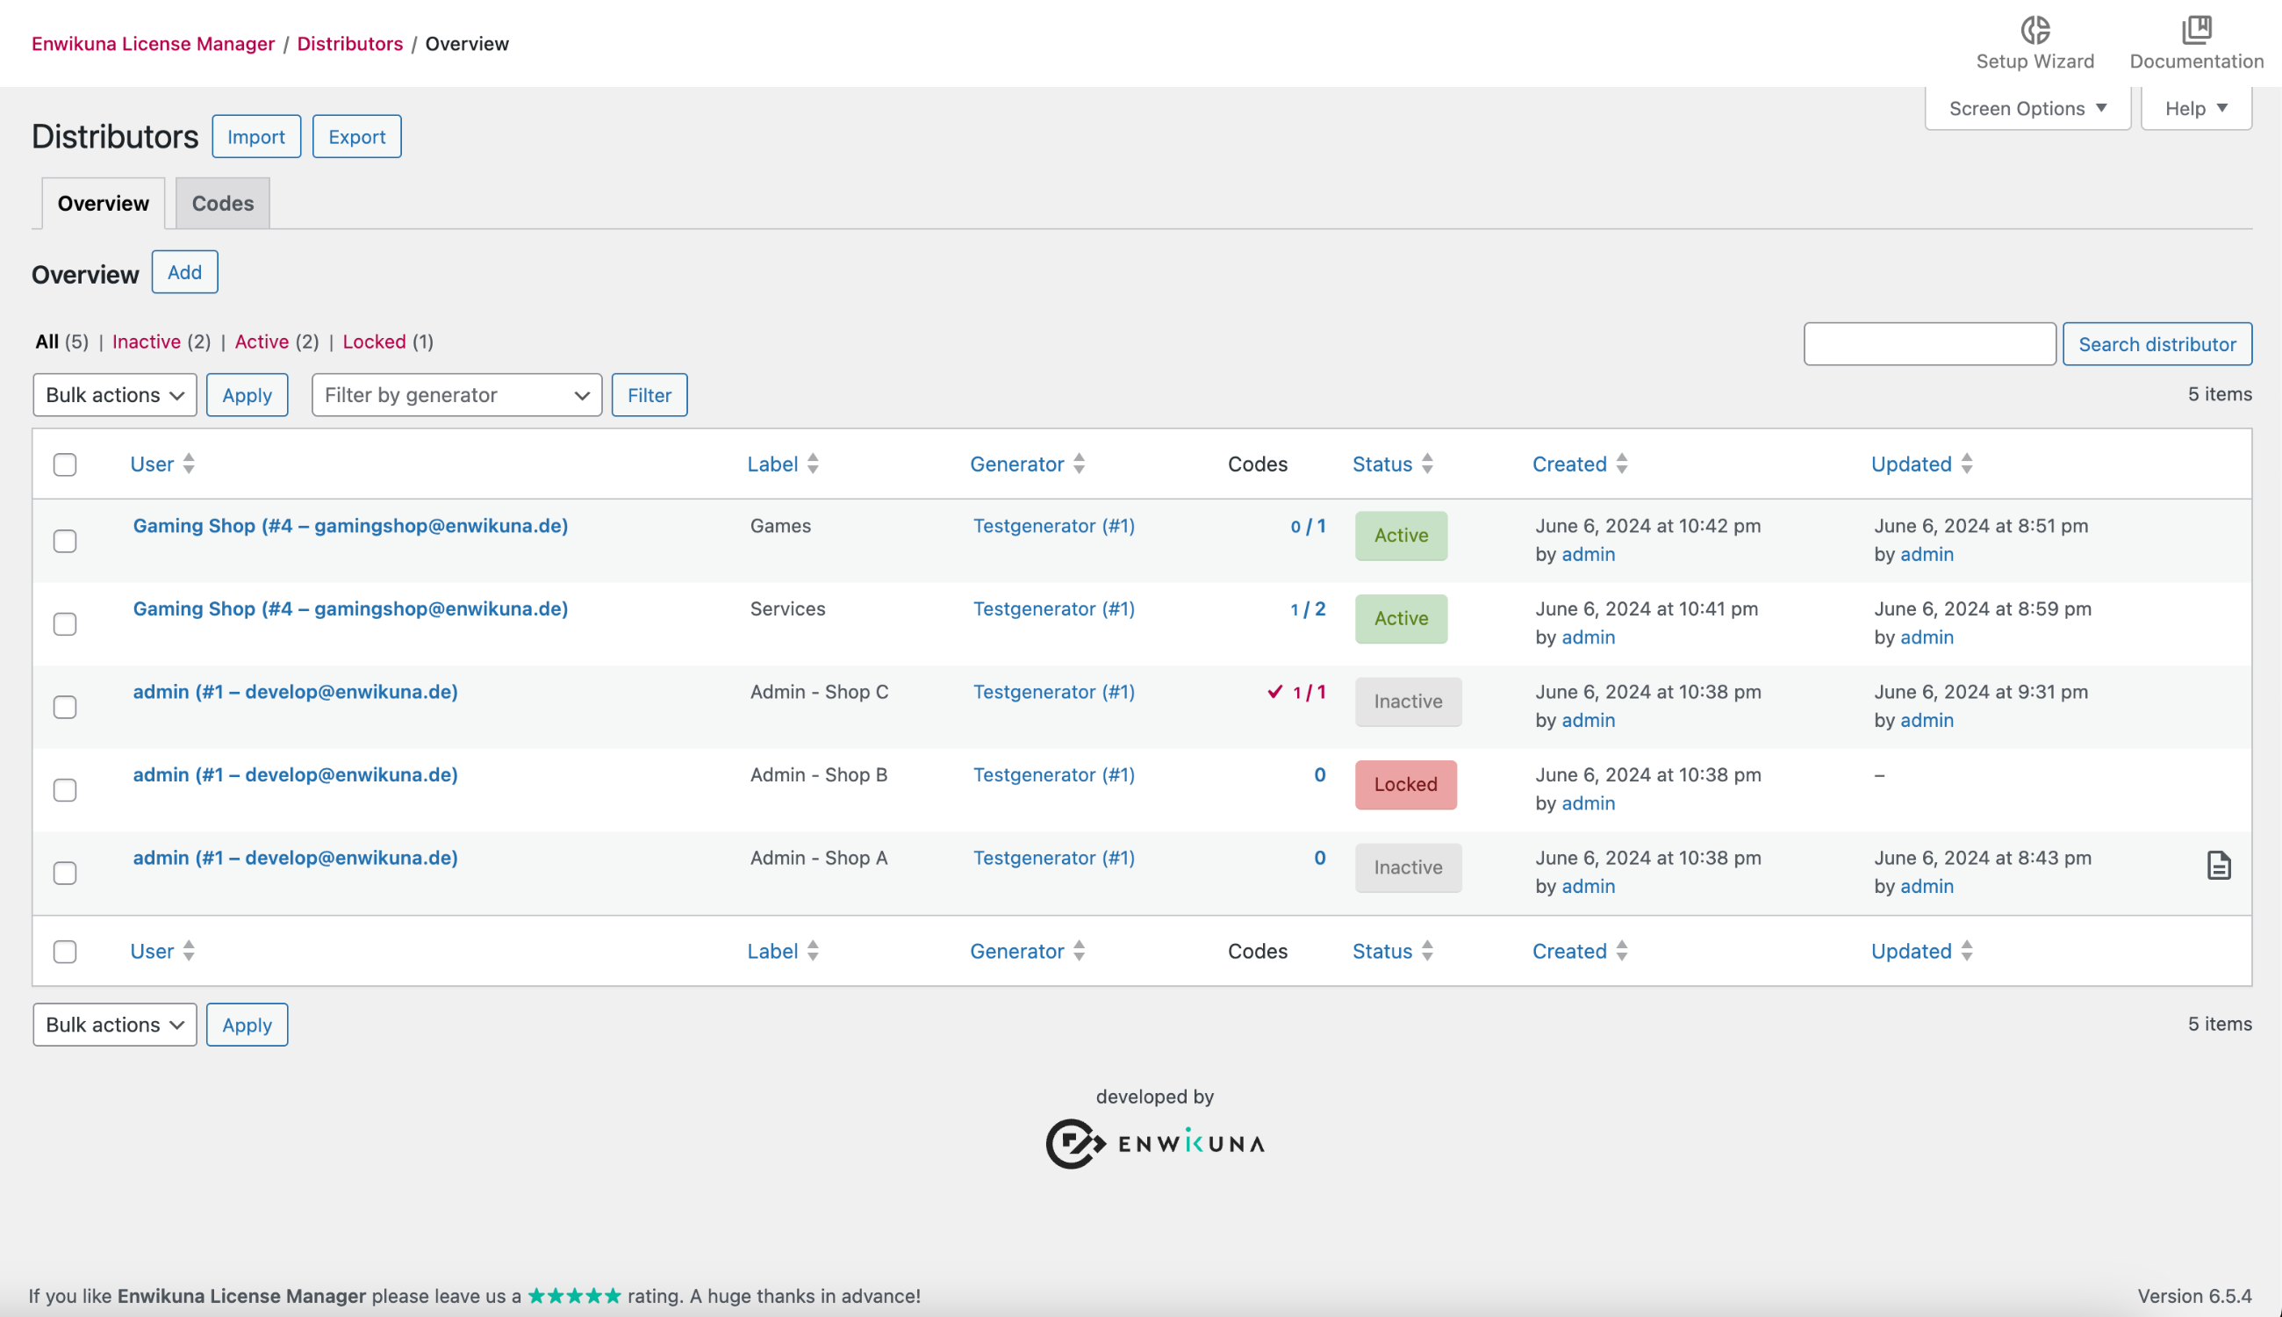Click the Search distributor button
2282x1317 pixels.
coord(2156,345)
